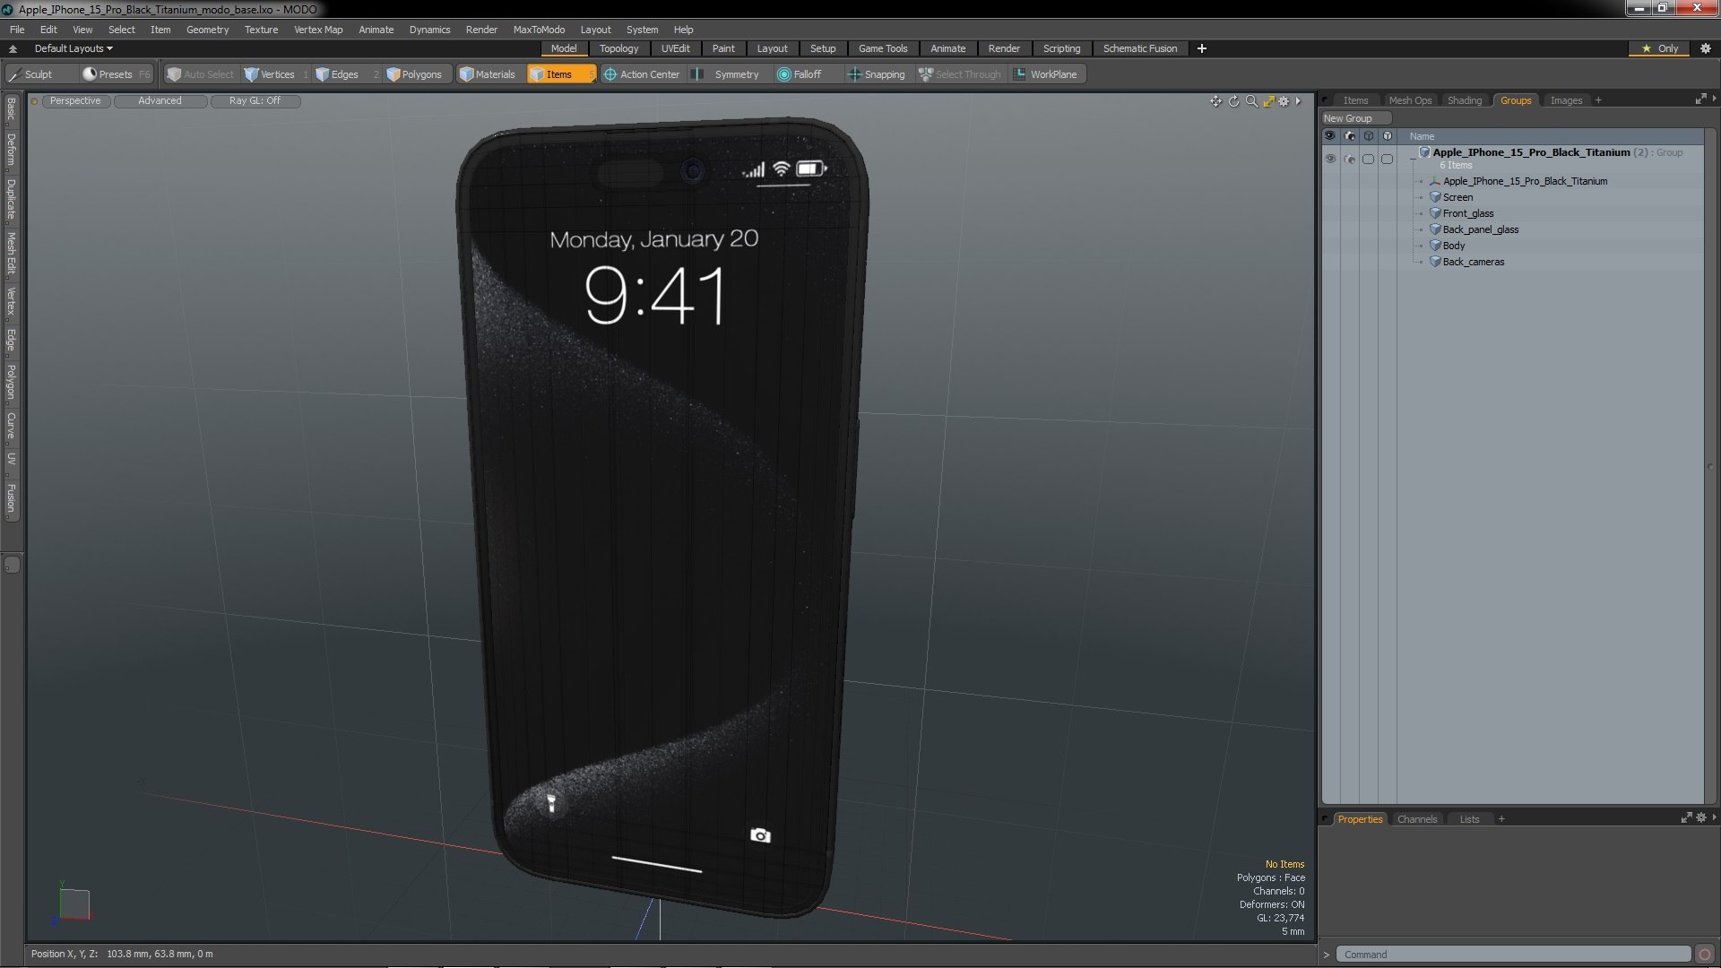
Task: Expand the Groups panel side arrow
Action: click(x=1715, y=99)
